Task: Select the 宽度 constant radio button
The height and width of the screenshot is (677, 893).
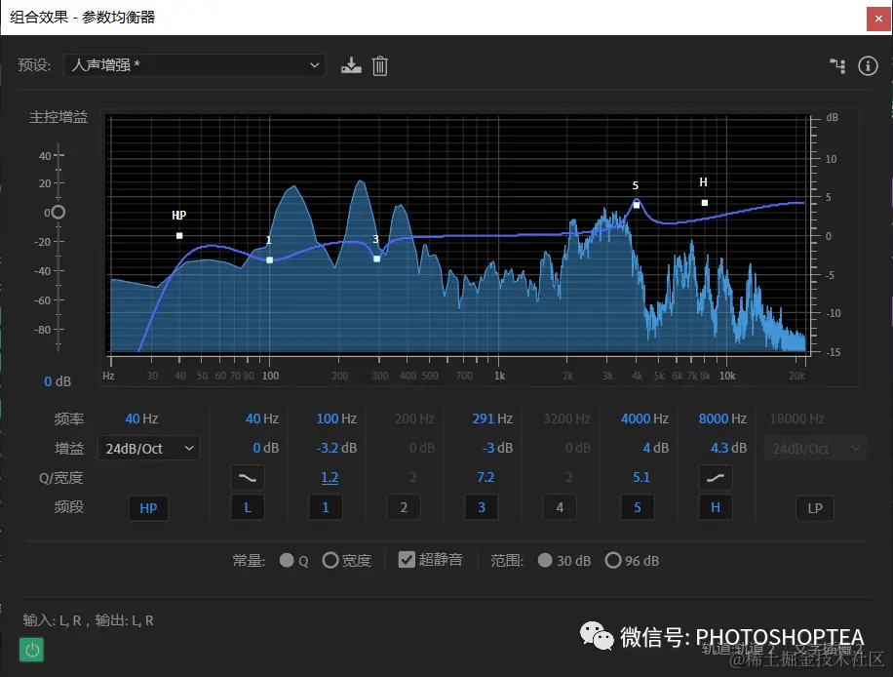Action: pyautogui.click(x=330, y=560)
